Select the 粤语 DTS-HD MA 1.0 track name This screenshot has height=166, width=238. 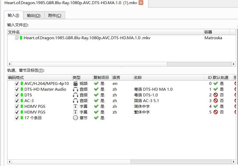[x=153, y=89]
